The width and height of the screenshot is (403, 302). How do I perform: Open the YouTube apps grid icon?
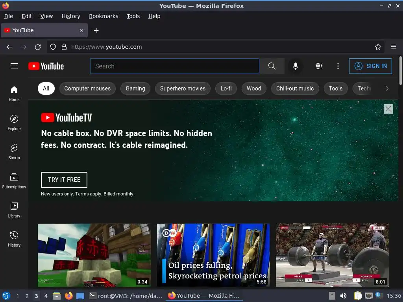319,66
